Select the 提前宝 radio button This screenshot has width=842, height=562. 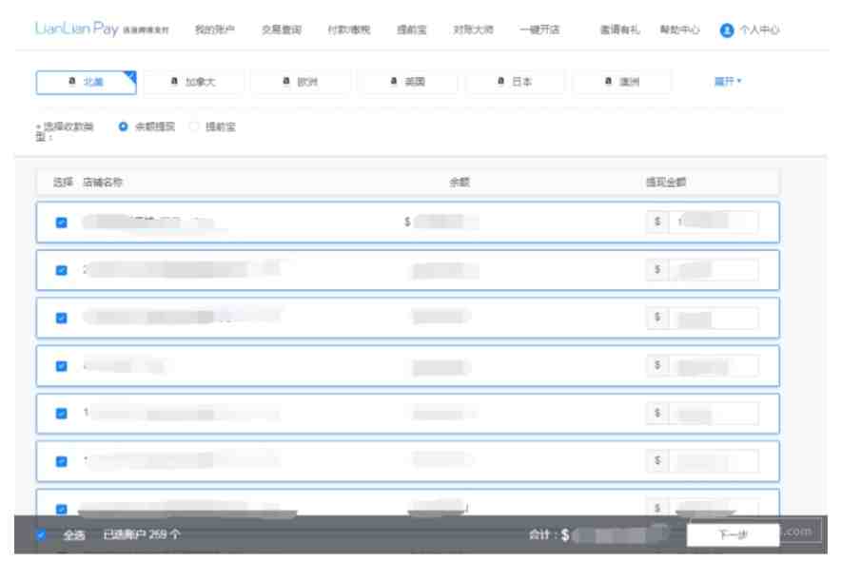[x=194, y=126]
